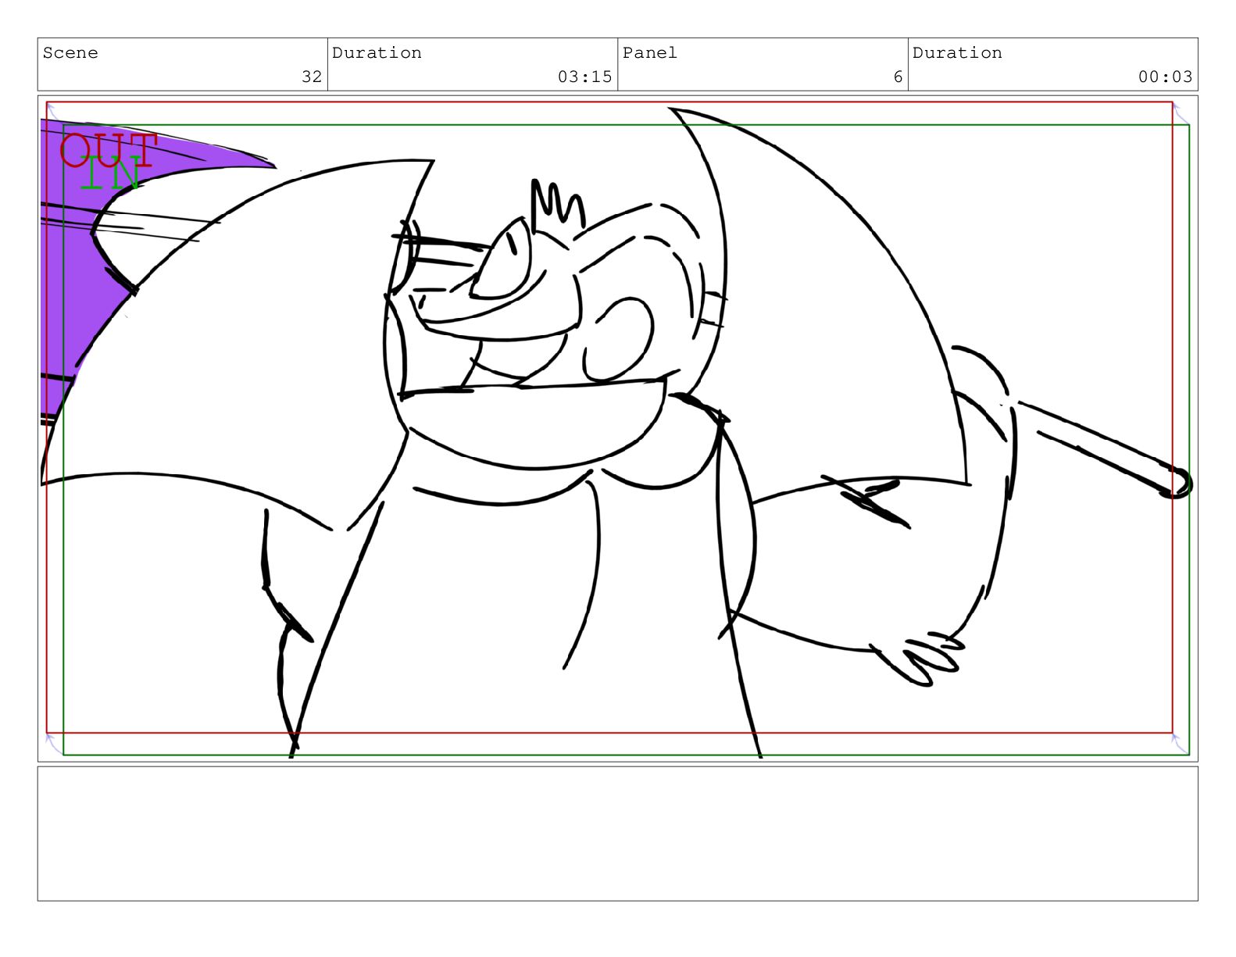Click the storyboard panel drawing
The height and width of the screenshot is (957, 1236).
click(x=617, y=428)
